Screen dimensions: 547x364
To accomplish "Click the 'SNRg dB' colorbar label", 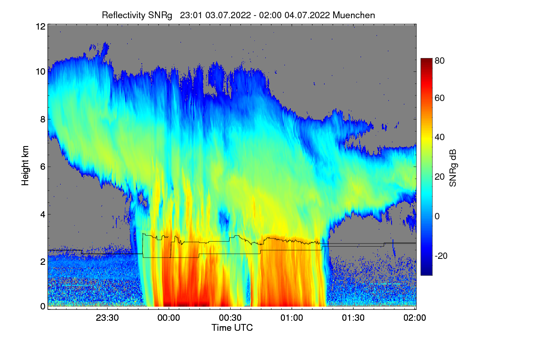I will [x=453, y=167].
